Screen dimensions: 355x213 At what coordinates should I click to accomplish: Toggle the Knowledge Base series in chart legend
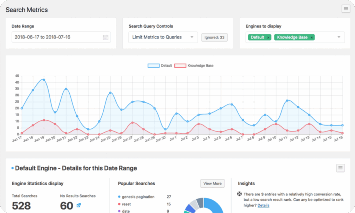pyautogui.click(x=194, y=66)
